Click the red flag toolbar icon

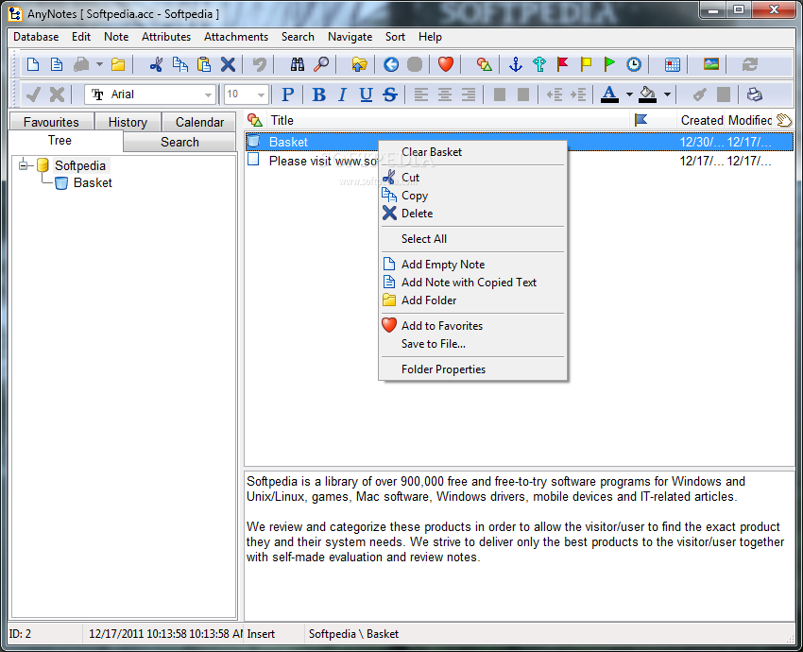(x=562, y=64)
